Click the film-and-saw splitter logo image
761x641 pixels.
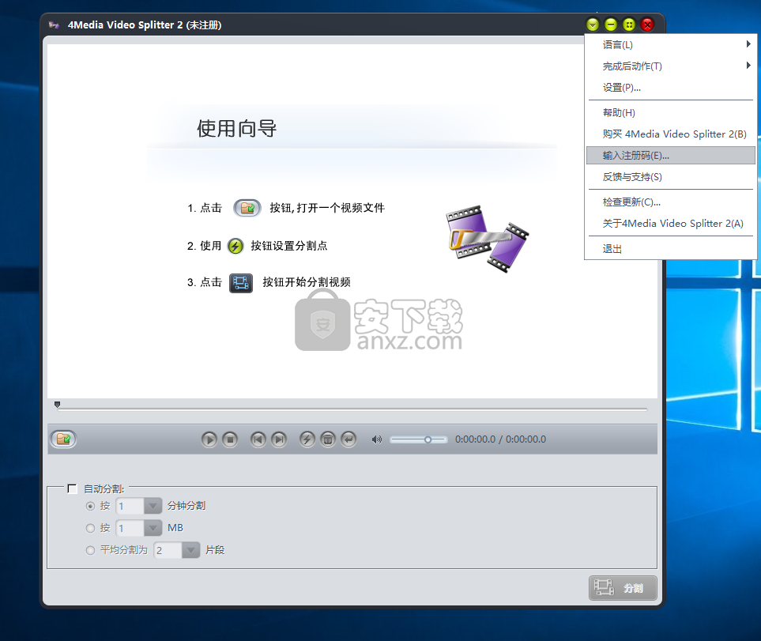[x=488, y=238]
